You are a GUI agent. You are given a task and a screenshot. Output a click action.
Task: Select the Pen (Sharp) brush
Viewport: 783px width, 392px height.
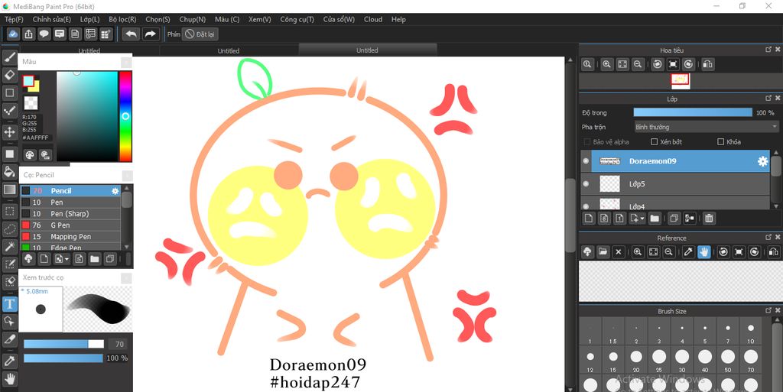coord(70,213)
